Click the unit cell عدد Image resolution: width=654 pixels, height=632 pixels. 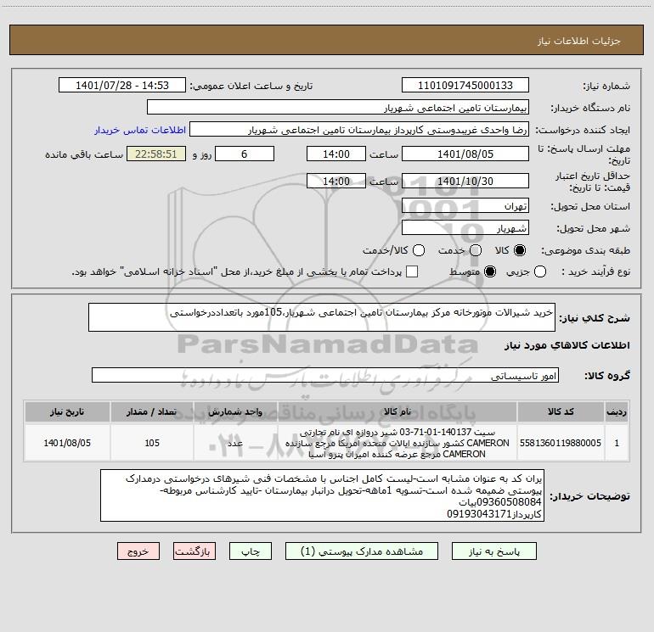tap(235, 443)
